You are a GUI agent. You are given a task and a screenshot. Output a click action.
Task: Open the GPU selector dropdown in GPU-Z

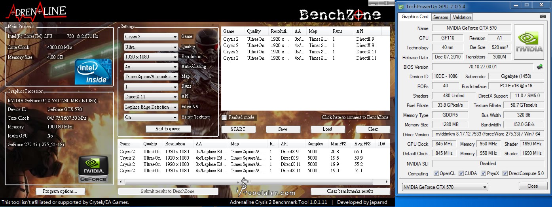coord(445,187)
